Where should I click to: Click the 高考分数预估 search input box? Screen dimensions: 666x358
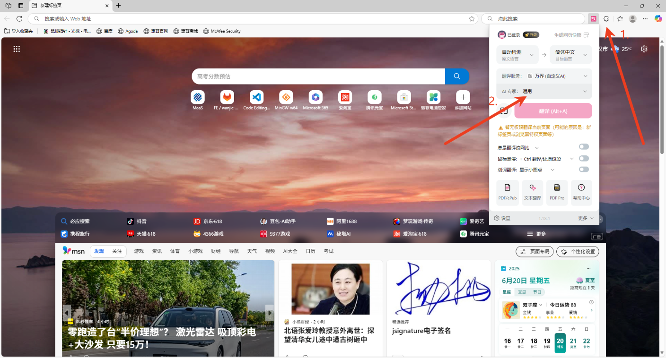coord(318,77)
